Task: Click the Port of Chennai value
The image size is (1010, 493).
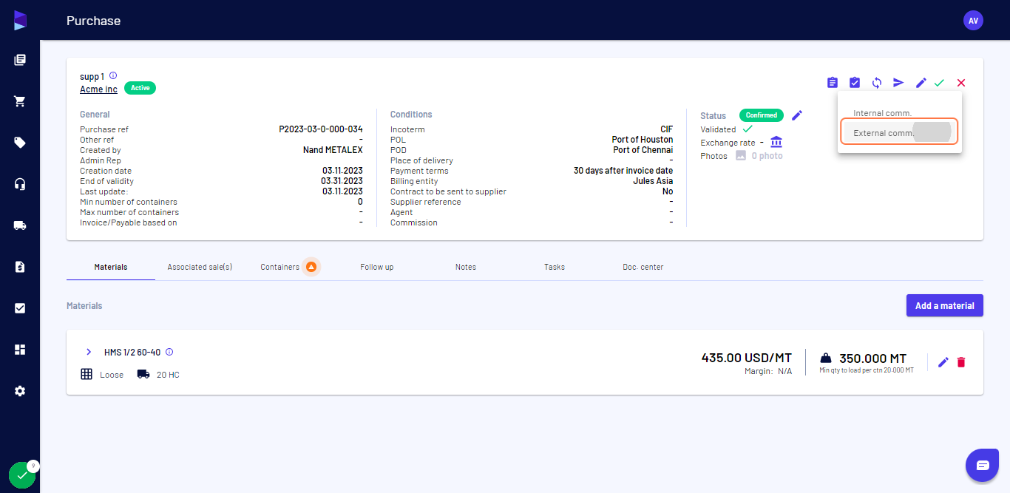Action: click(643, 150)
